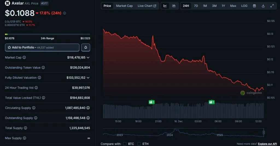Click the info icon next to Total Supply

[x=25, y=128]
